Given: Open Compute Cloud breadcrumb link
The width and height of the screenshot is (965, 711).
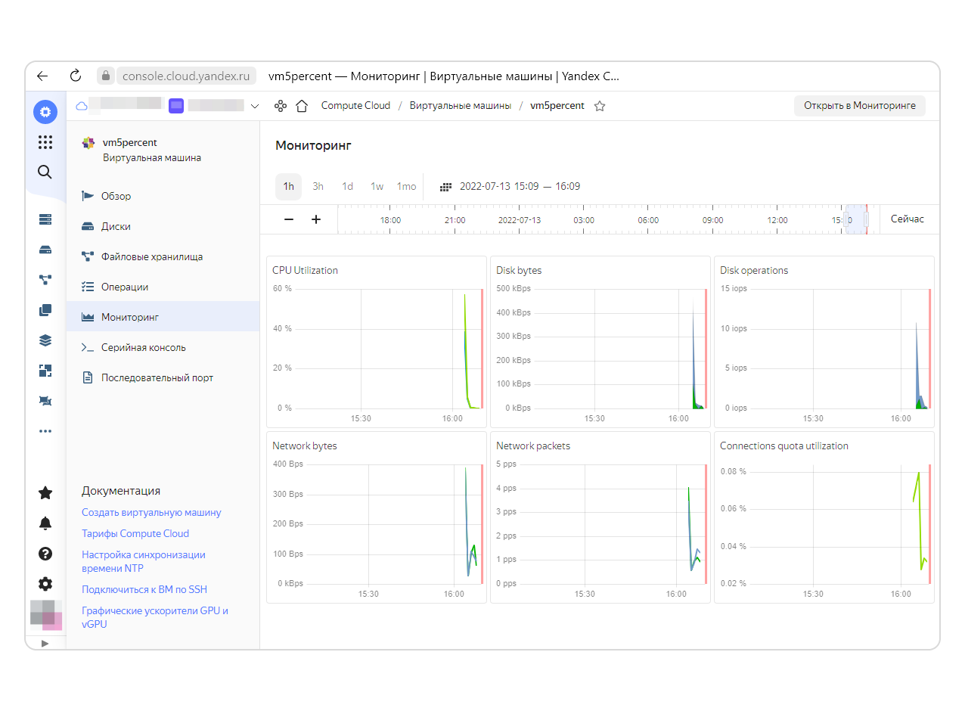Looking at the screenshot, I should click(x=355, y=106).
